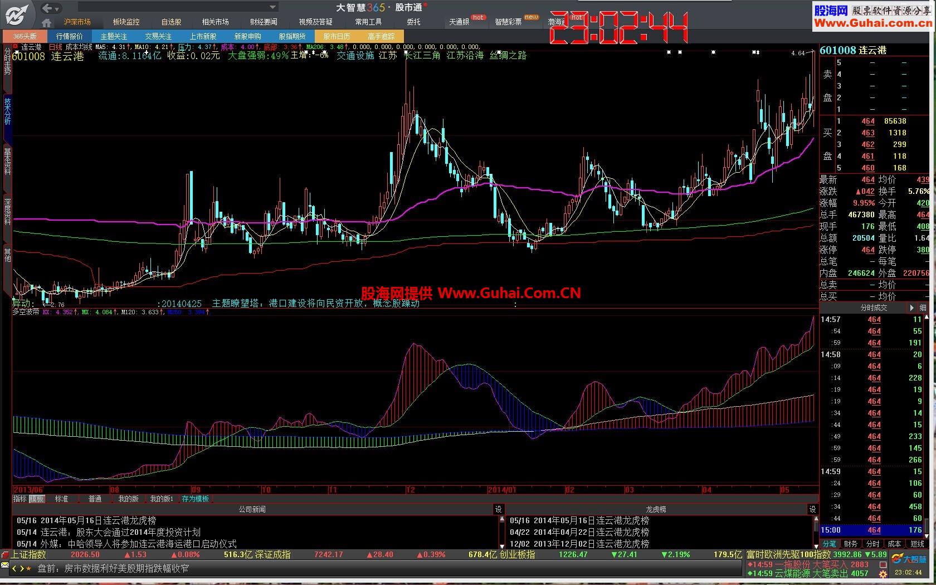Click the Dazhihui logo in top-left corner
936x585 pixels.
click(17, 13)
